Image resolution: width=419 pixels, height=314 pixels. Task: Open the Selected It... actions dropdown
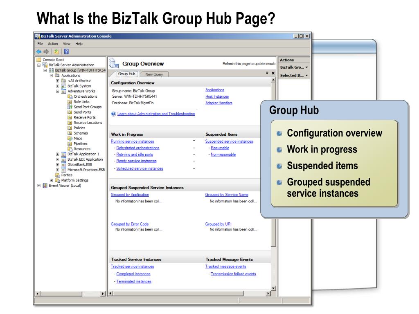pos(306,76)
